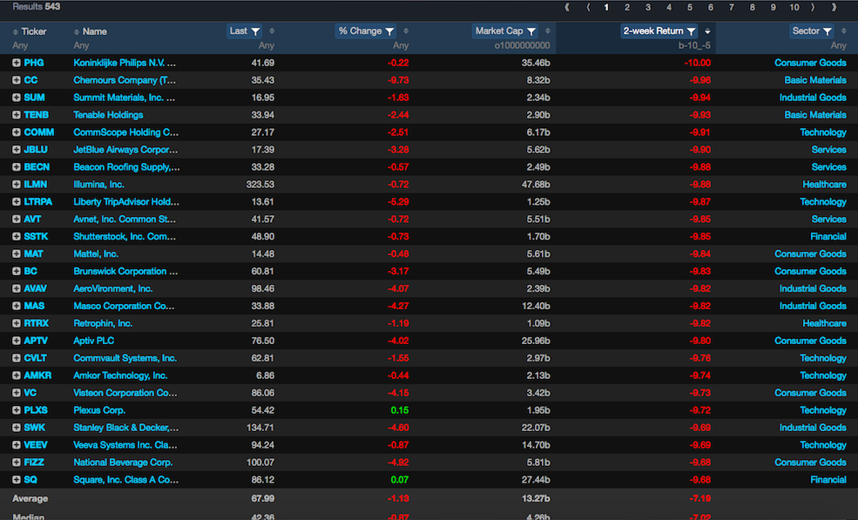
Task: Expand the MAT row details
Action: (x=17, y=254)
